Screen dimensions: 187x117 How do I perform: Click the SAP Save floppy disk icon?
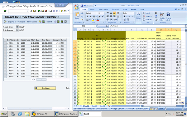coord(34,11)
